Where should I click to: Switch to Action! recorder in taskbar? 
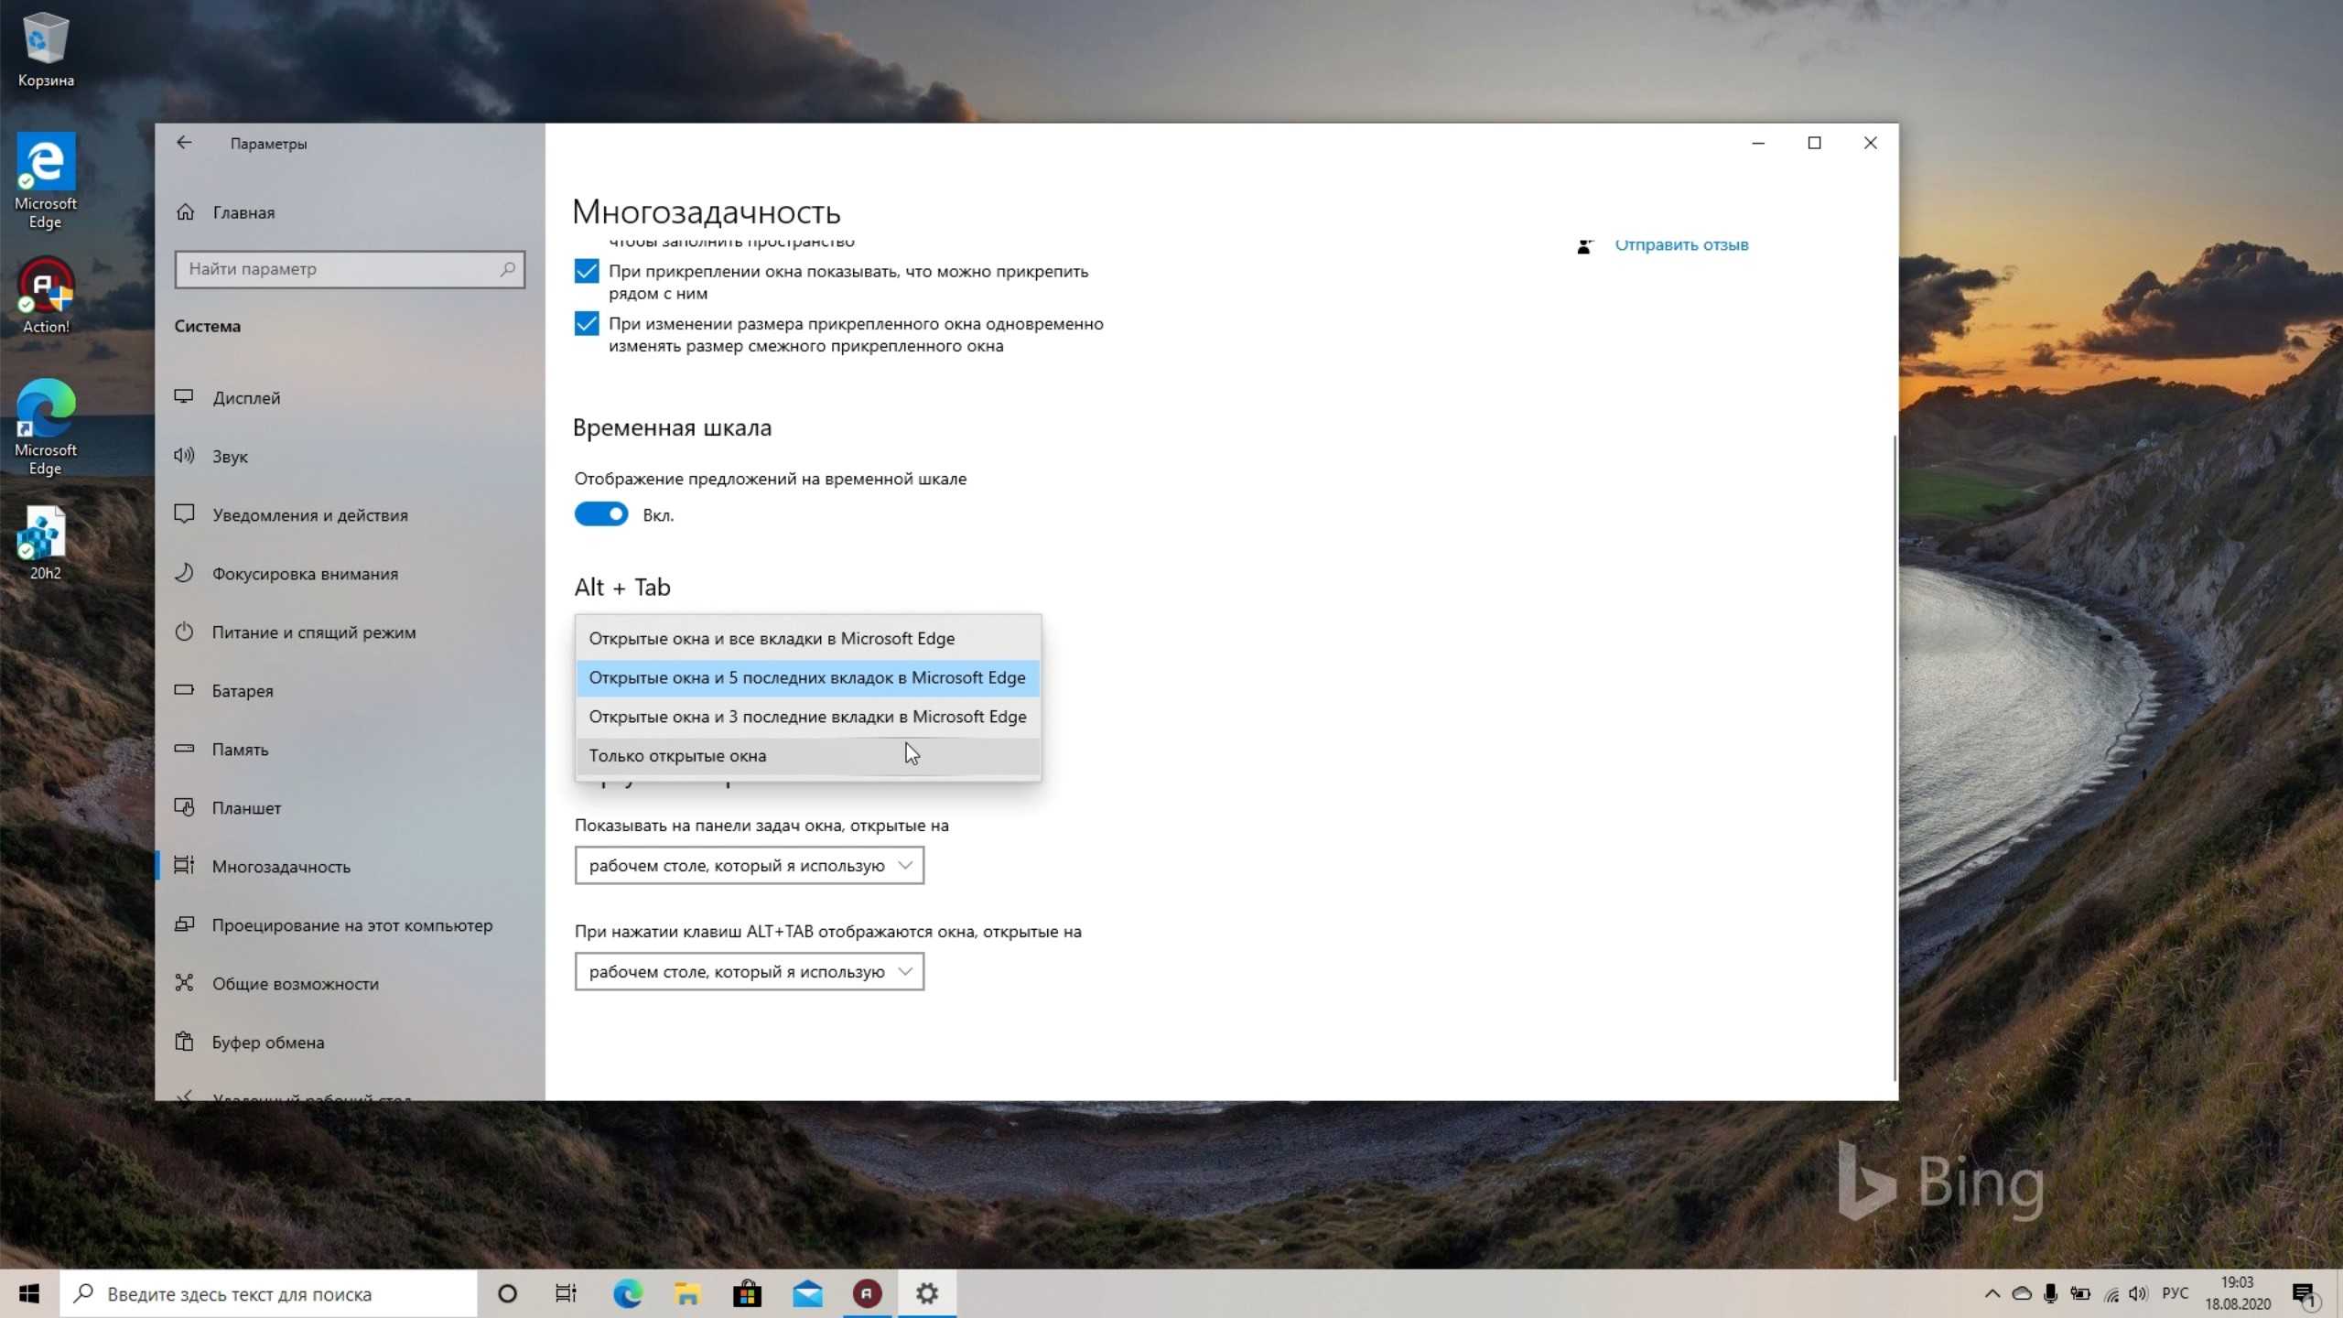point(867,1294)
